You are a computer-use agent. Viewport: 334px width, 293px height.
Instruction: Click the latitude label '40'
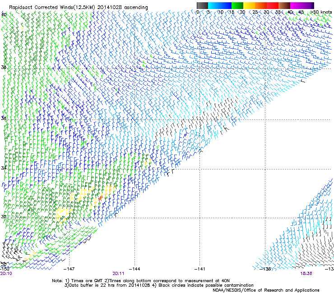[4, 15]
